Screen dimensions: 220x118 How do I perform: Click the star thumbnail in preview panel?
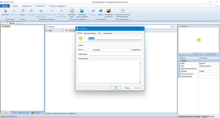coord(199,40)
